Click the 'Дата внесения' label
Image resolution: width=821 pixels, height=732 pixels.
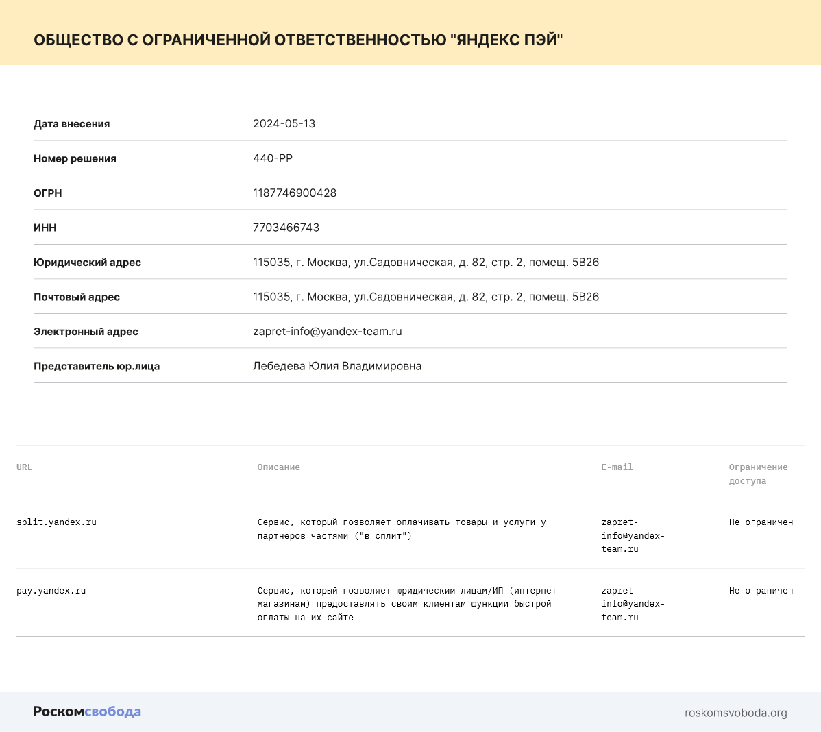click(72, 124)
